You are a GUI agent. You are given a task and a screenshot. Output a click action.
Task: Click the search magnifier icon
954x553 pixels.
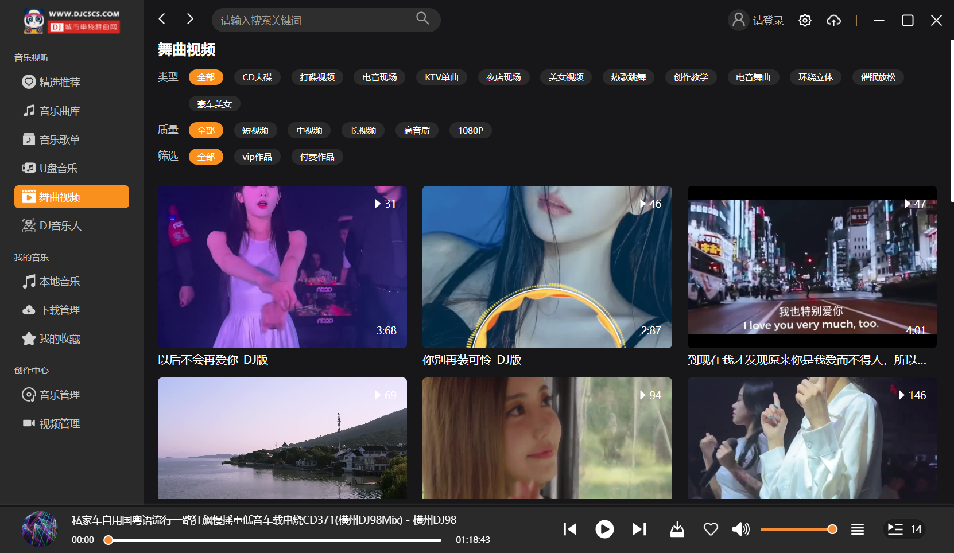pos(422,18)
